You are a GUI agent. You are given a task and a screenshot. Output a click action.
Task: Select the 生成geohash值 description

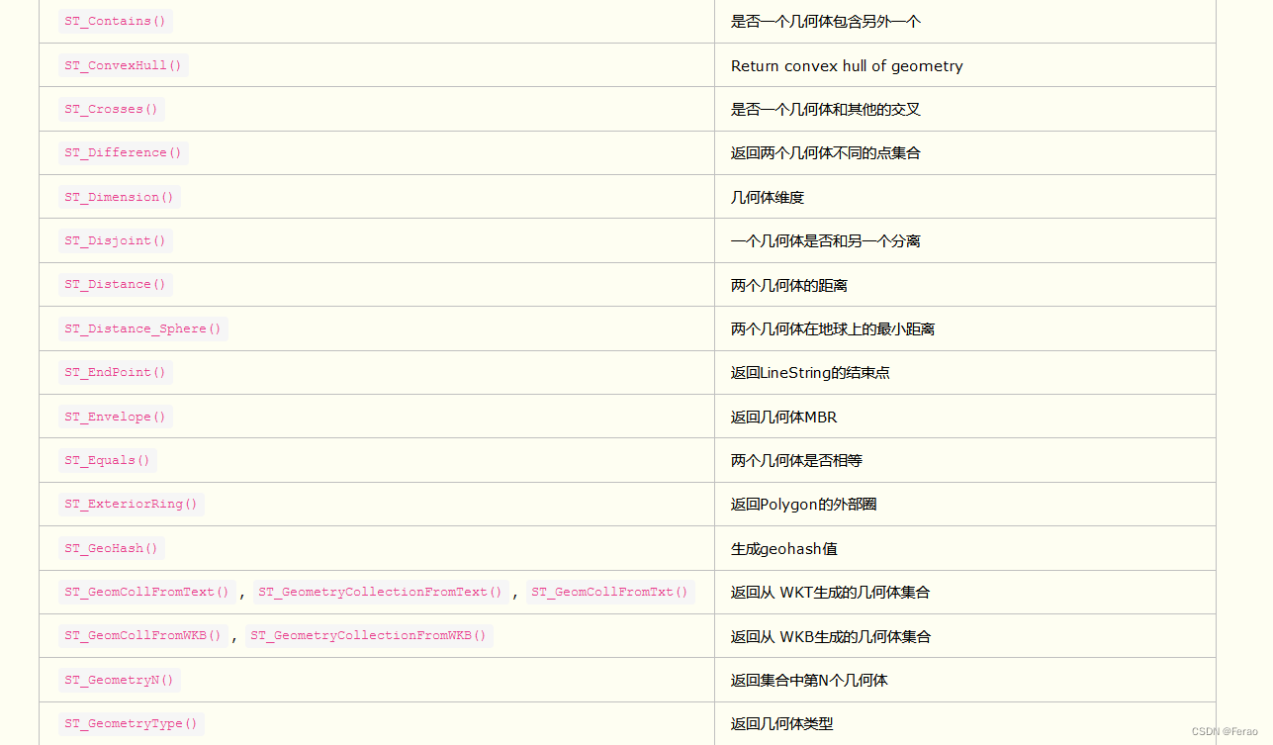pyautogui.click(x=784, y=548)
